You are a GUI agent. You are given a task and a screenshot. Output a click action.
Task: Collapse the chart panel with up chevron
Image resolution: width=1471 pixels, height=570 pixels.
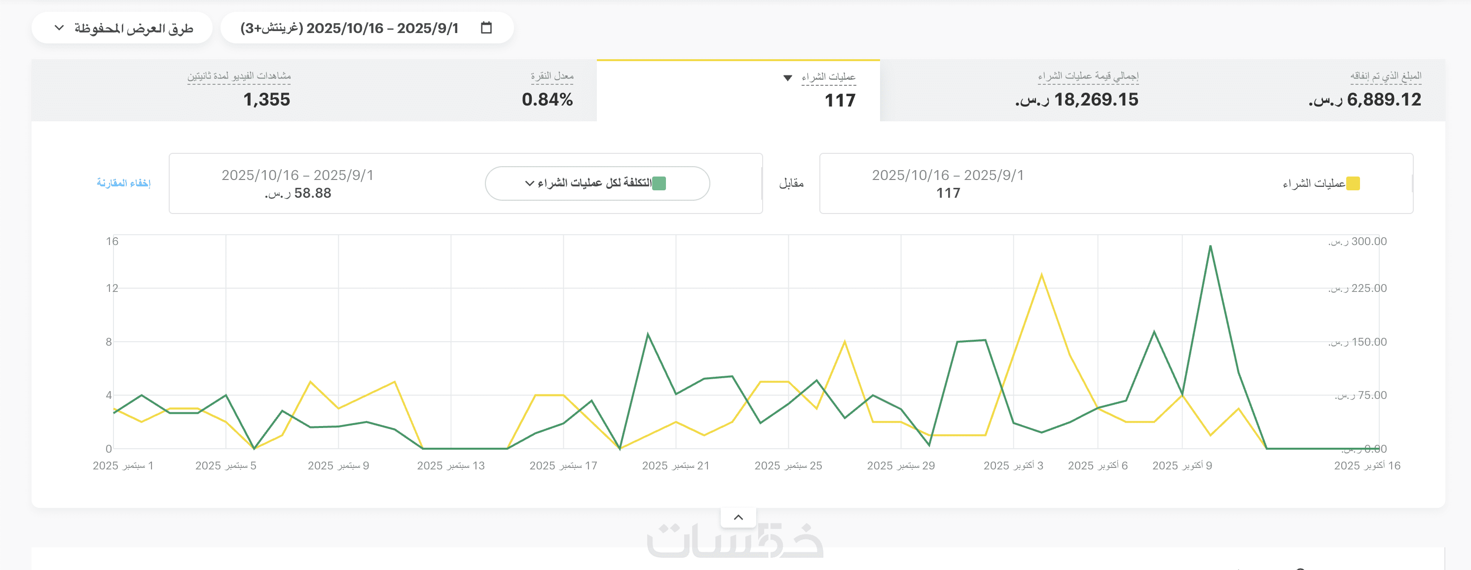[738, 518]
